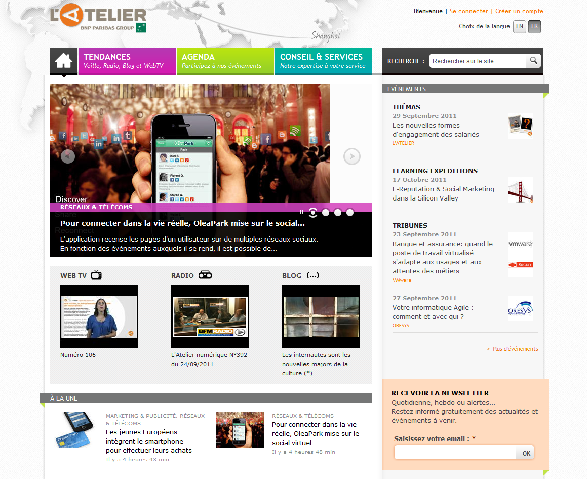Open Banque et assurance tribune event

pyautogui.click(x=443, y=257)
